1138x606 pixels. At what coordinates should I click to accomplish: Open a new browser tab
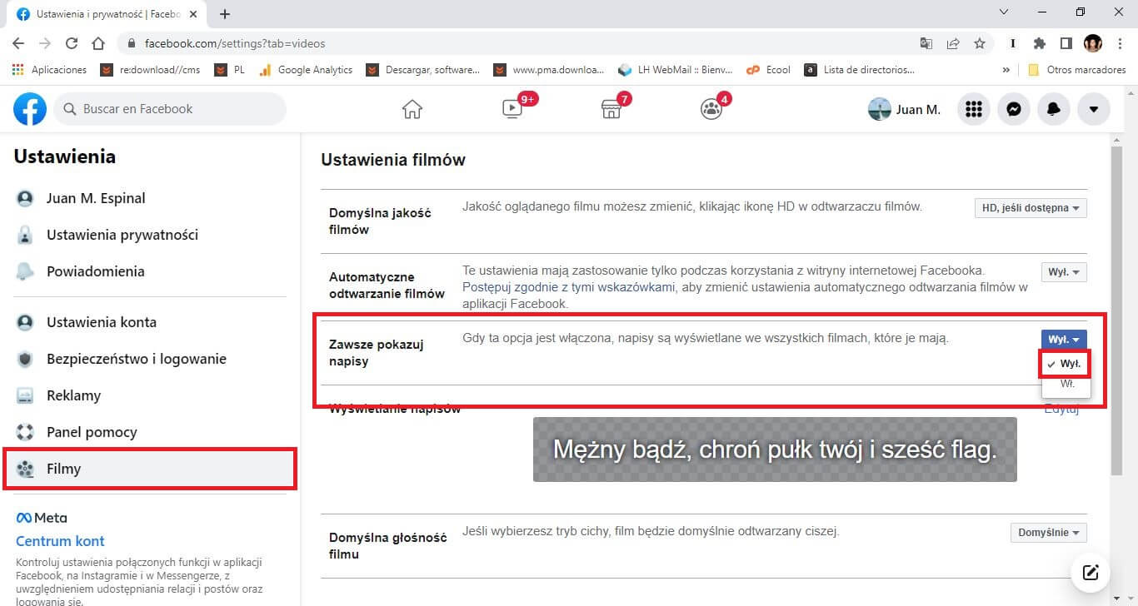click(x=225, y=13)
